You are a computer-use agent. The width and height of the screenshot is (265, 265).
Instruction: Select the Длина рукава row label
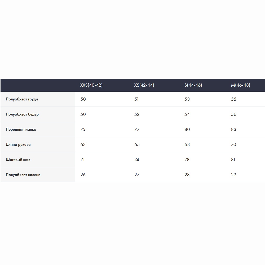[x=18, y=144]
